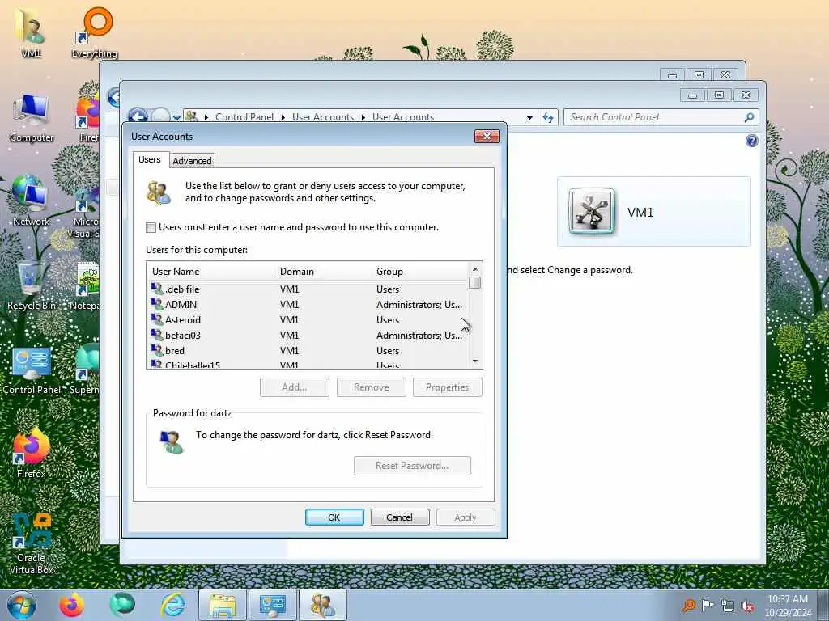Click the Add... button

click(295, 387)
